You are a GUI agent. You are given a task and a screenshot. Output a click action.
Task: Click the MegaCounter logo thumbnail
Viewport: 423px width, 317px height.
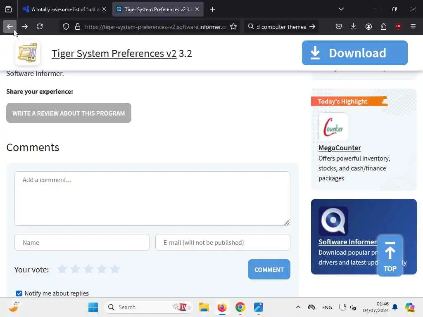(333, 127)
